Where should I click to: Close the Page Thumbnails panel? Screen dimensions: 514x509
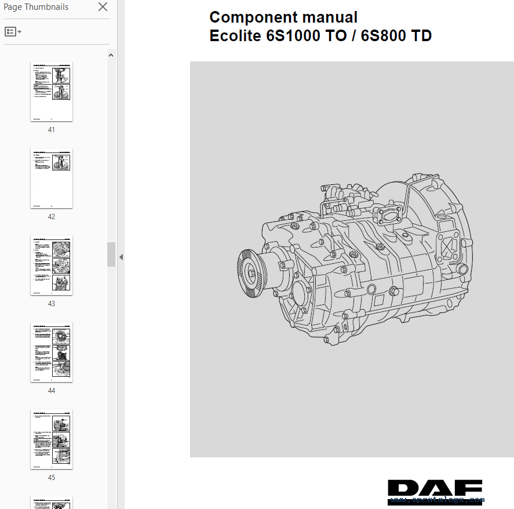coord(103,7)
